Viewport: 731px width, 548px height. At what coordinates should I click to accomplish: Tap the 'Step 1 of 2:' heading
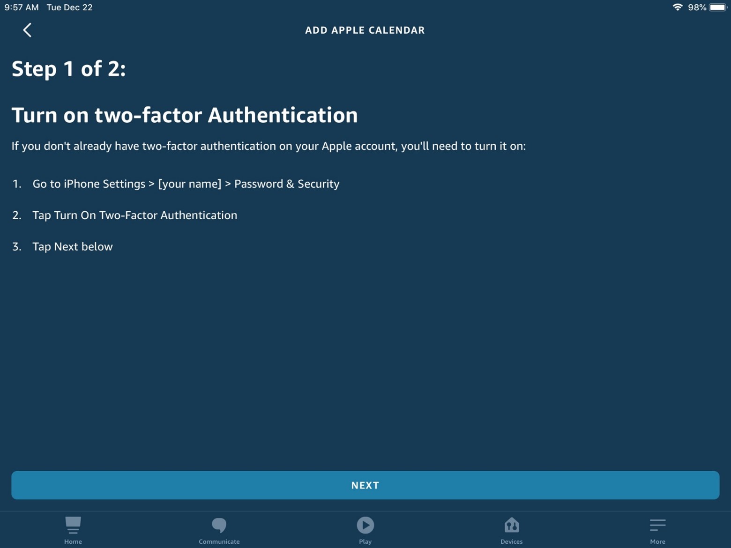(68, 69)
